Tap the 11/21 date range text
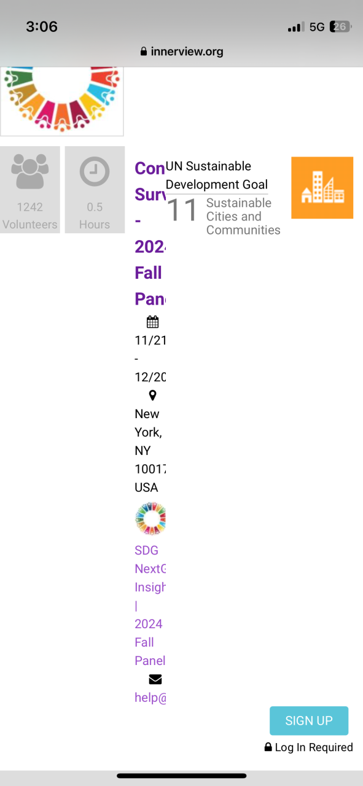 point(150,359)
